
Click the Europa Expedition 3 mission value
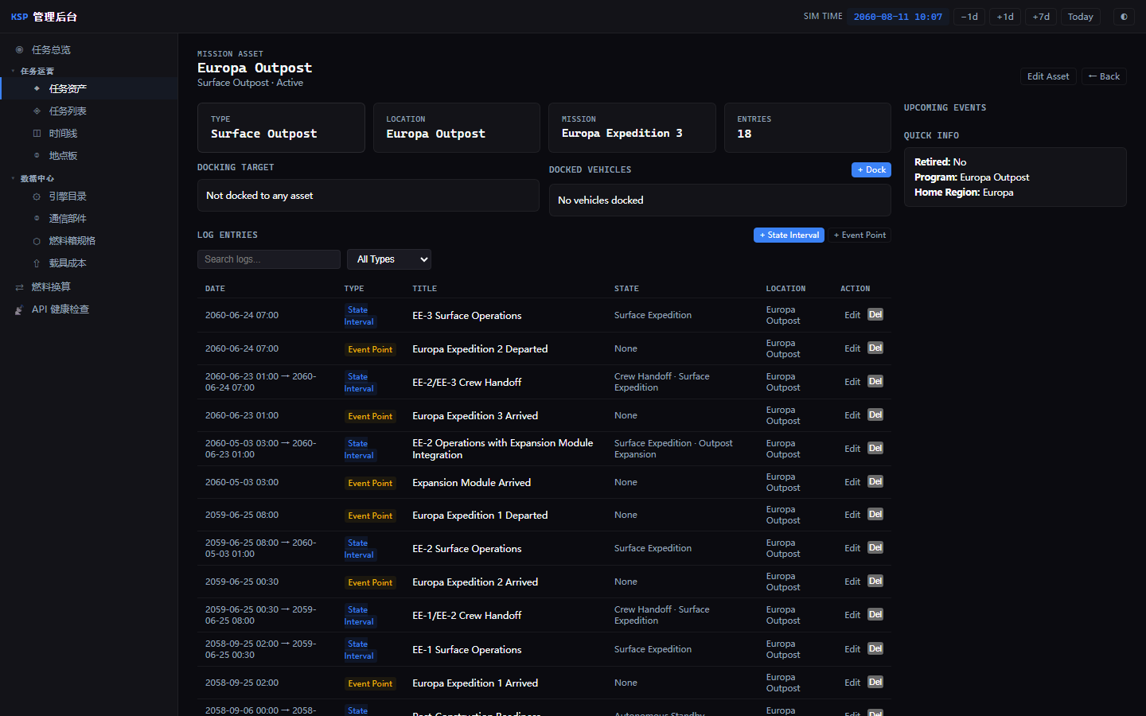point(622,134)
